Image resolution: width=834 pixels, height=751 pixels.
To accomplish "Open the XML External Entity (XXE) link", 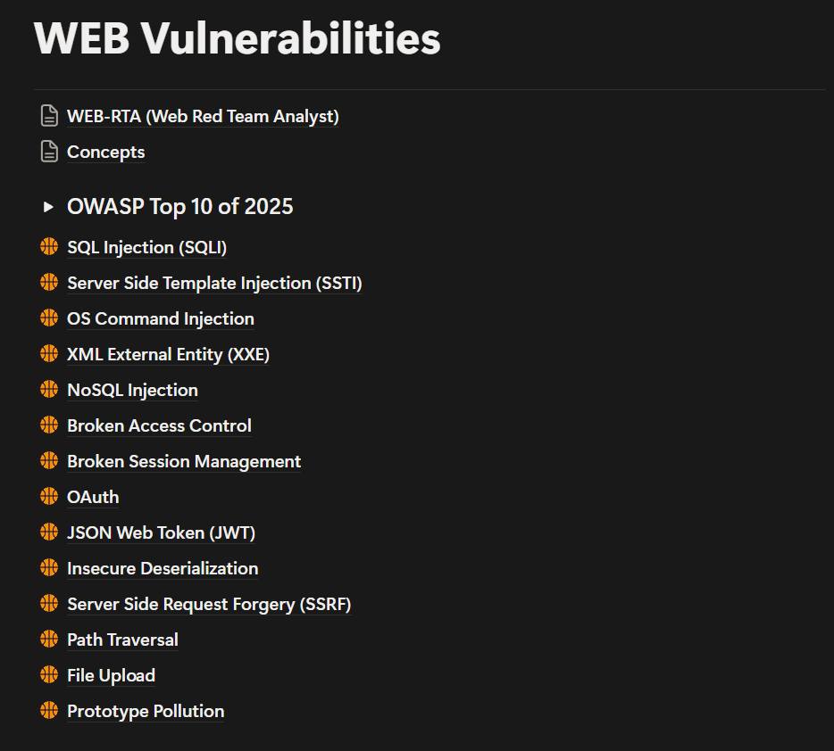I will tap(168, 354).
